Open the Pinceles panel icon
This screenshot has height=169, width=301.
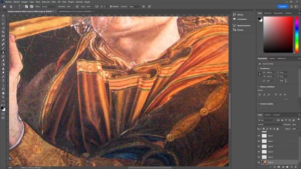click(234, 30)
